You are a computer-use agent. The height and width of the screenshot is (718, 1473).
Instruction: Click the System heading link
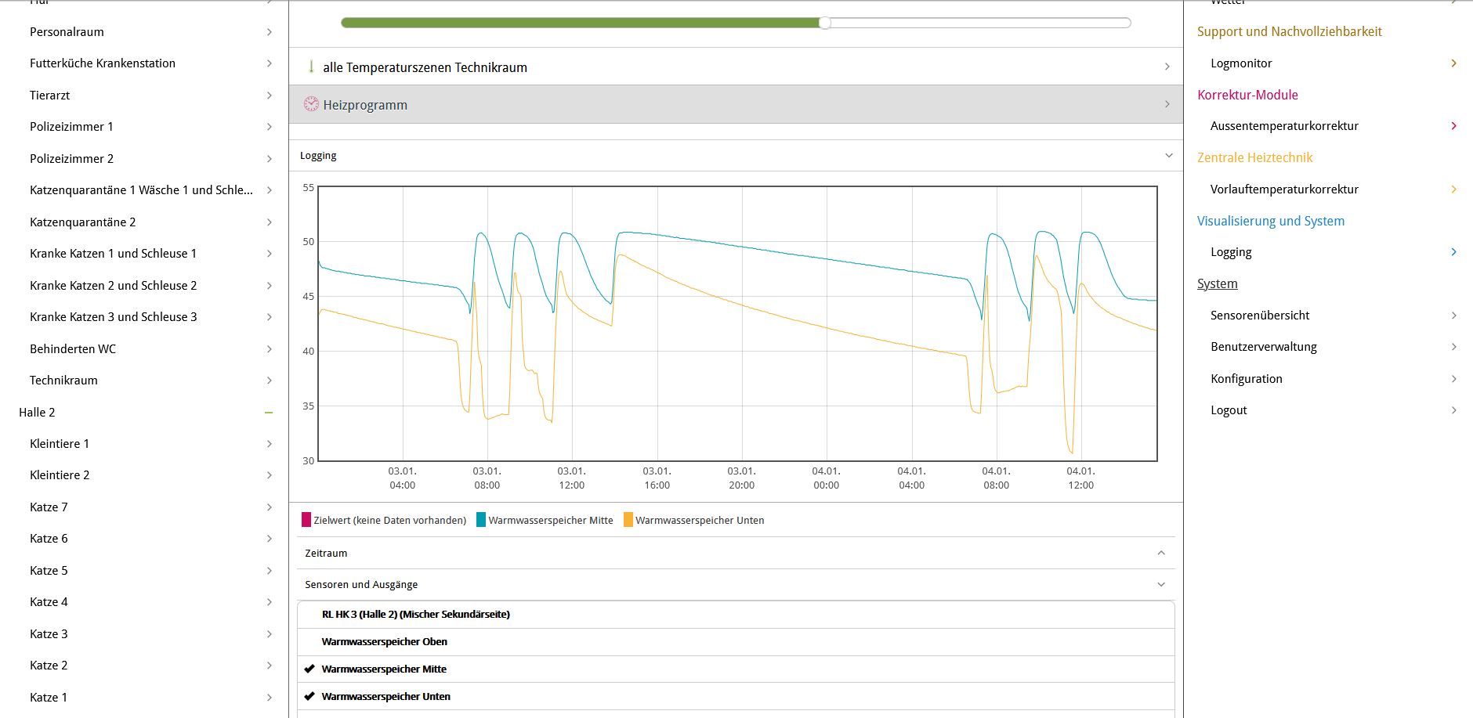[1217, 283]
